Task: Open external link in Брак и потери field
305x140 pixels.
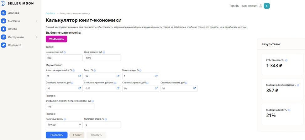Action: pyautogui.click(x=156, y=76)
